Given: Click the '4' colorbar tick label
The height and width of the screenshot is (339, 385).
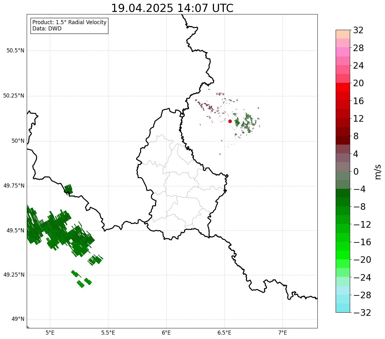Looking at the screenshot, I should (x=356, y=154).
